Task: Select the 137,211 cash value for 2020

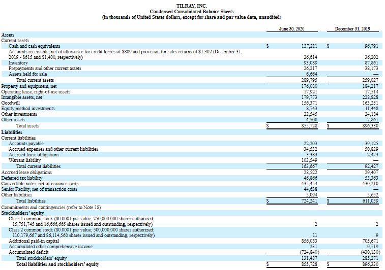Action: pos(310,46)
